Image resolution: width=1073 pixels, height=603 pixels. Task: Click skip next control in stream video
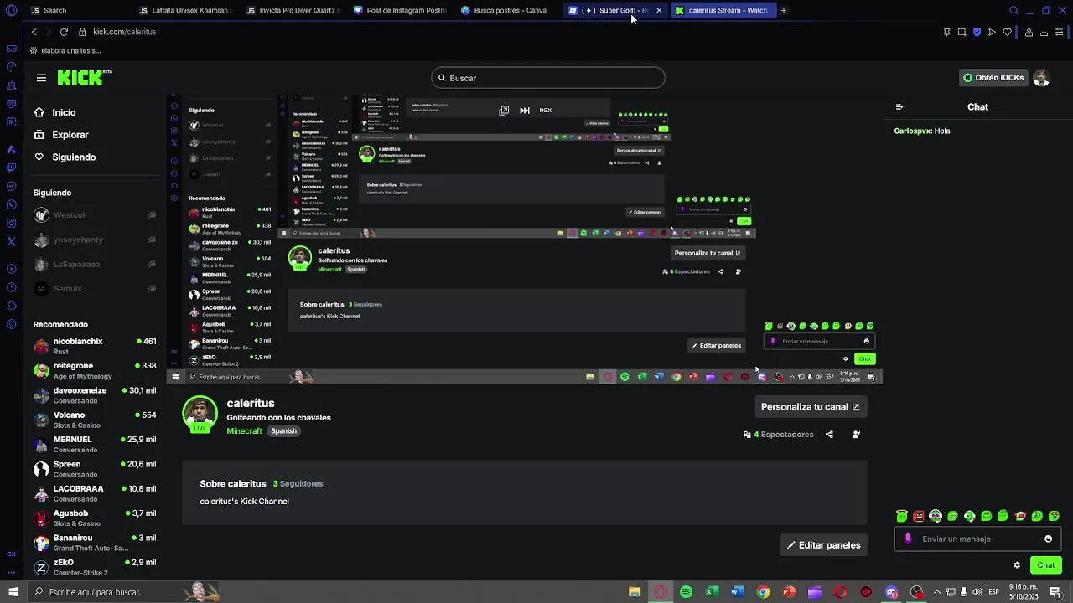coord(525,111)
